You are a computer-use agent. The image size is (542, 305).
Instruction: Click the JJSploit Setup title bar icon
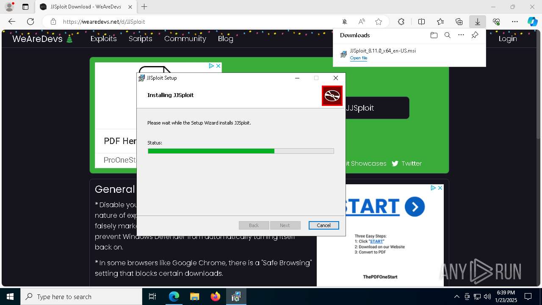[142, 78]
